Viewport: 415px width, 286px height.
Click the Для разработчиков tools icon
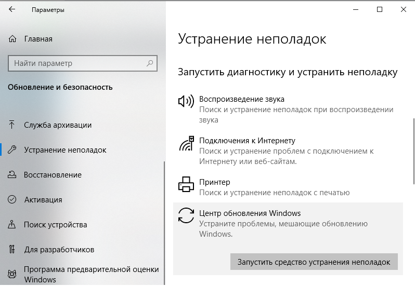point(12,249)
